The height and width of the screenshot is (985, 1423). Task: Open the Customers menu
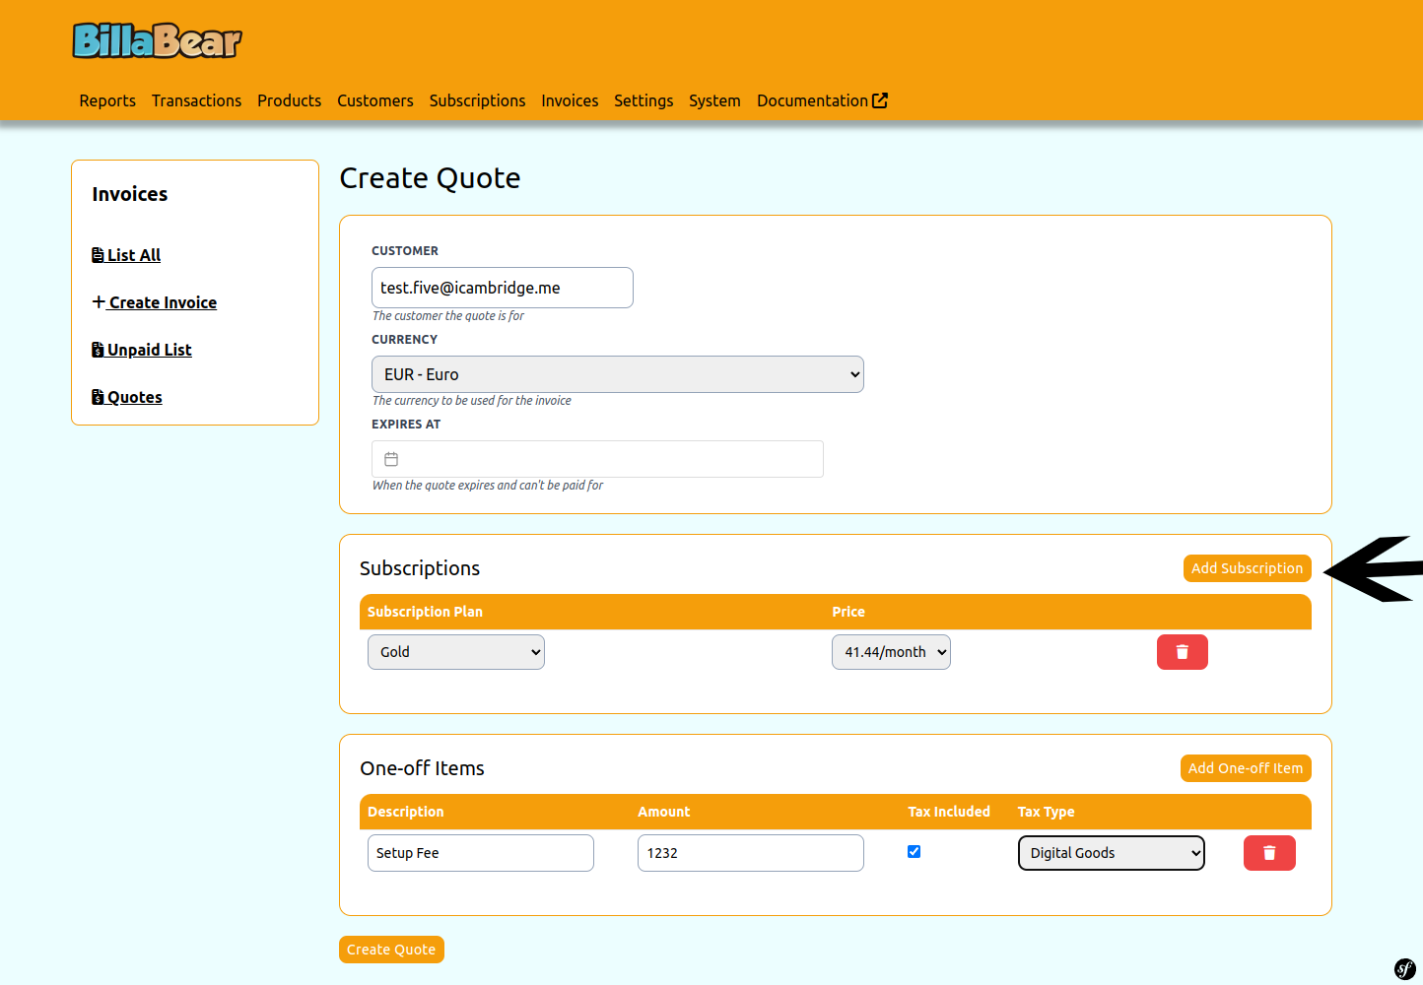click(375, 100)
